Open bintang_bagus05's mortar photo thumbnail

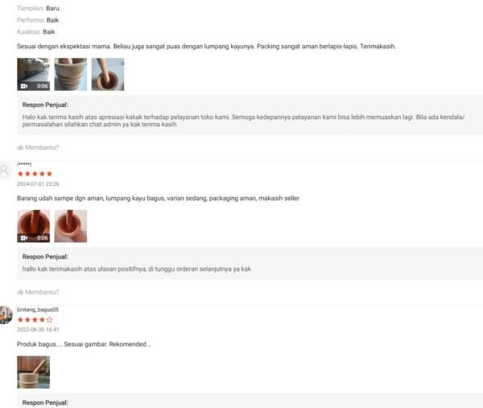[33, 372]
